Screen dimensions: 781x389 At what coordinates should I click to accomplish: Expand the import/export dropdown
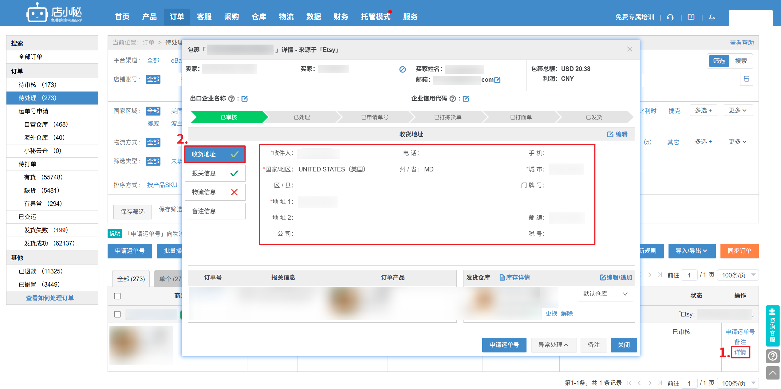692,251
